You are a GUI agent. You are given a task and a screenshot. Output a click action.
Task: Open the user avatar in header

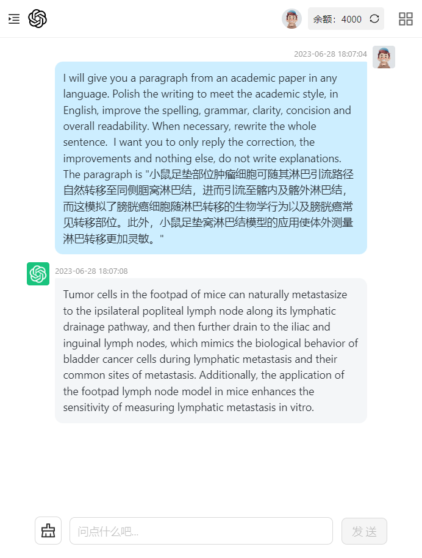pos(291,19)
